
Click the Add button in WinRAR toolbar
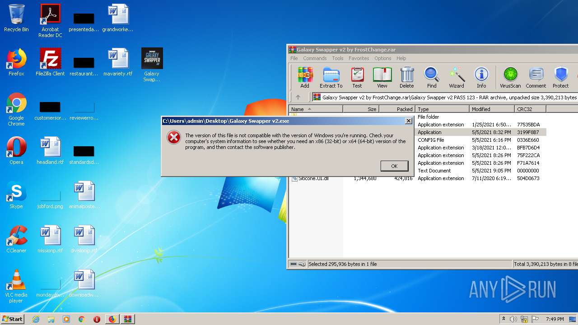(305, 77)
